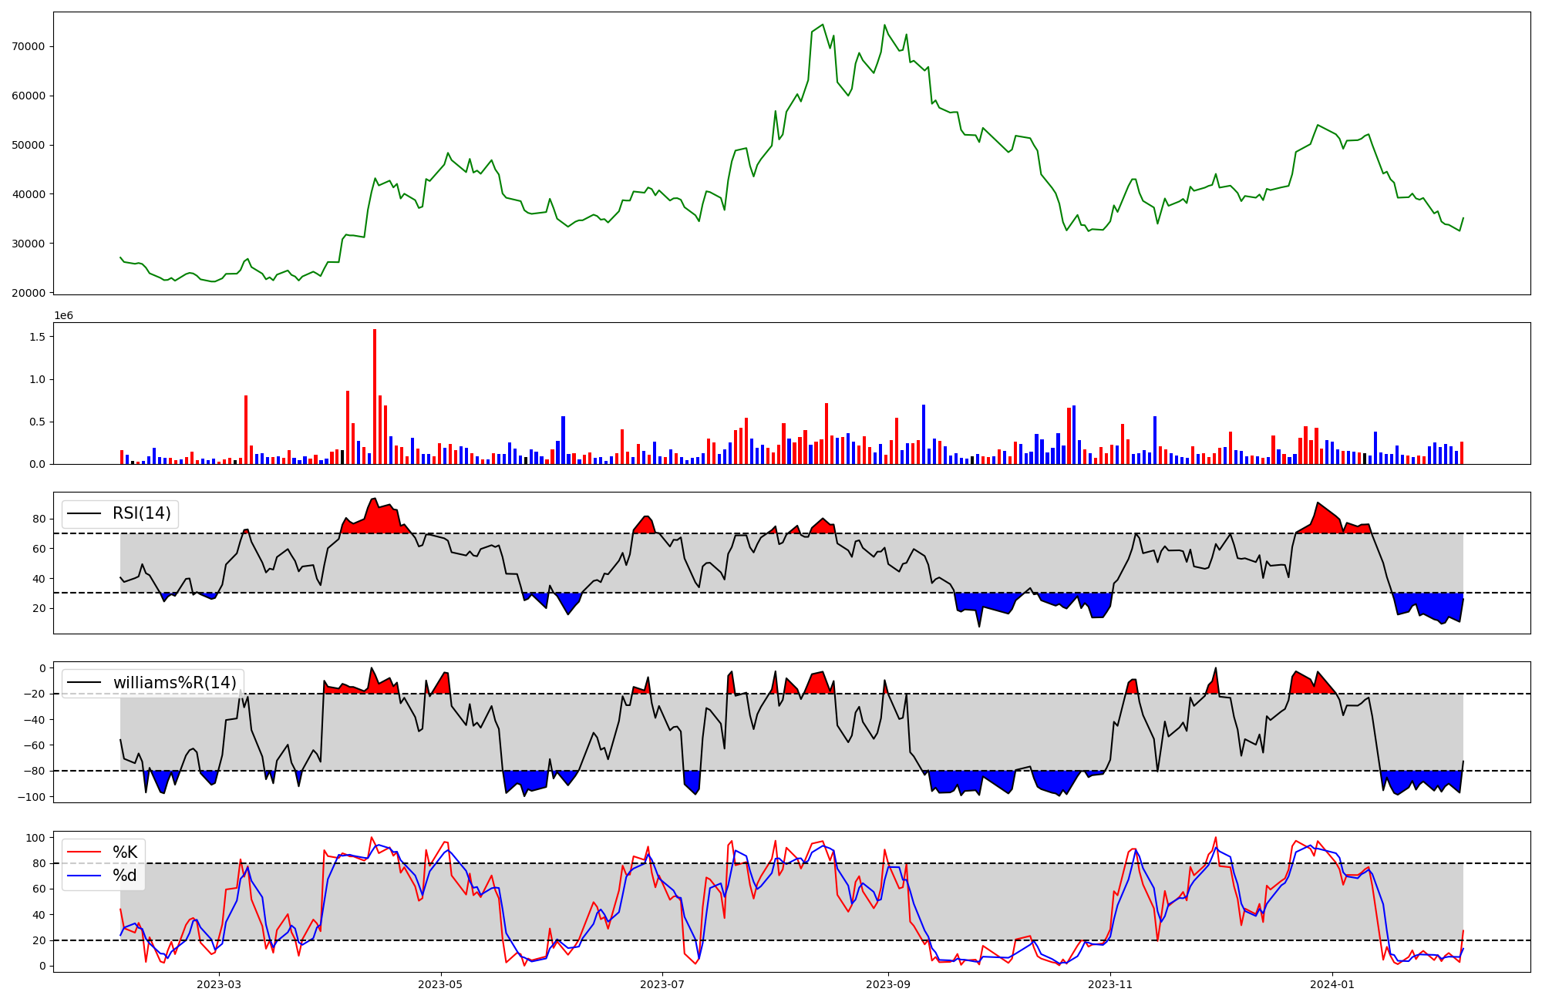Click the 2023-03 x-axis date label
This screenshot has height=1002, width=1542.
(x=219, y=984)
